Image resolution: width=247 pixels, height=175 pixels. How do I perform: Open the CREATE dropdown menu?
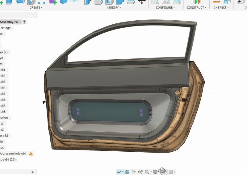tap(36, 7)
